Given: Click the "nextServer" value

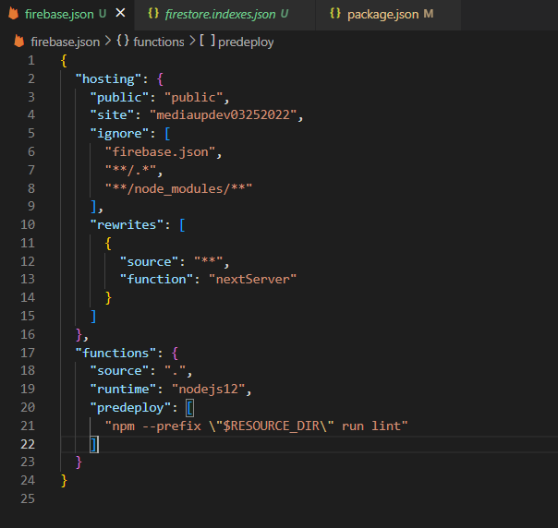Looking at the screenshot, I should click(x=252, y=280).
